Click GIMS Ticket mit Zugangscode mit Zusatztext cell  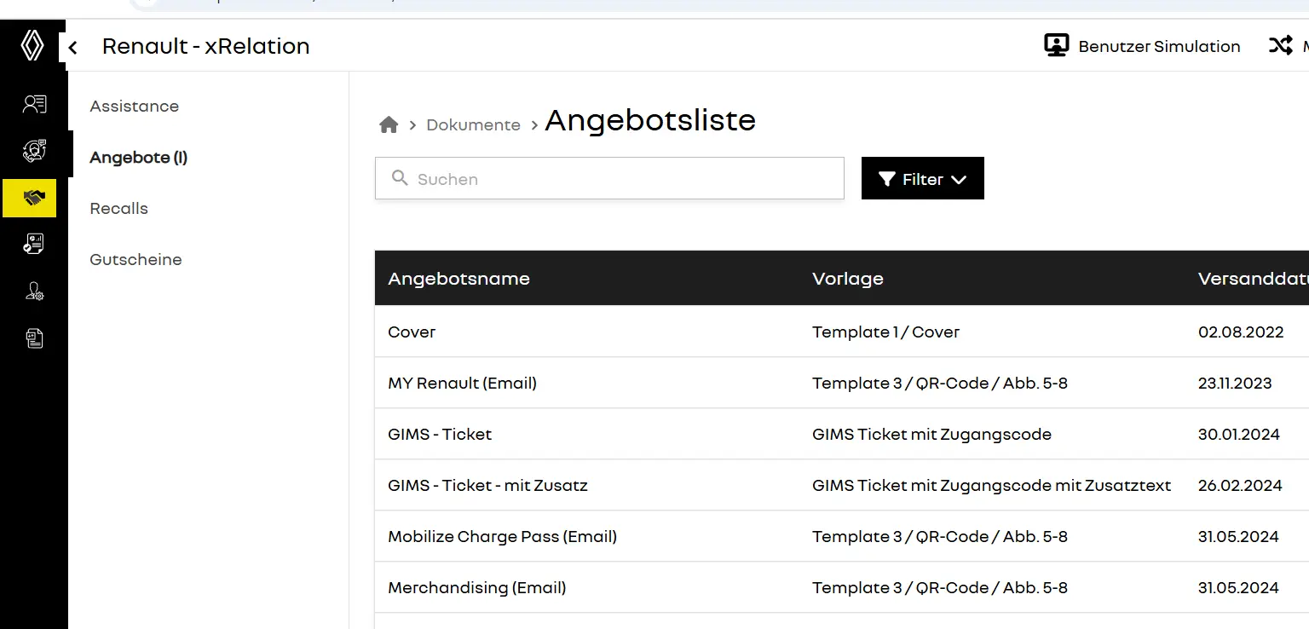pyautogui.click(x=992, y=485)
